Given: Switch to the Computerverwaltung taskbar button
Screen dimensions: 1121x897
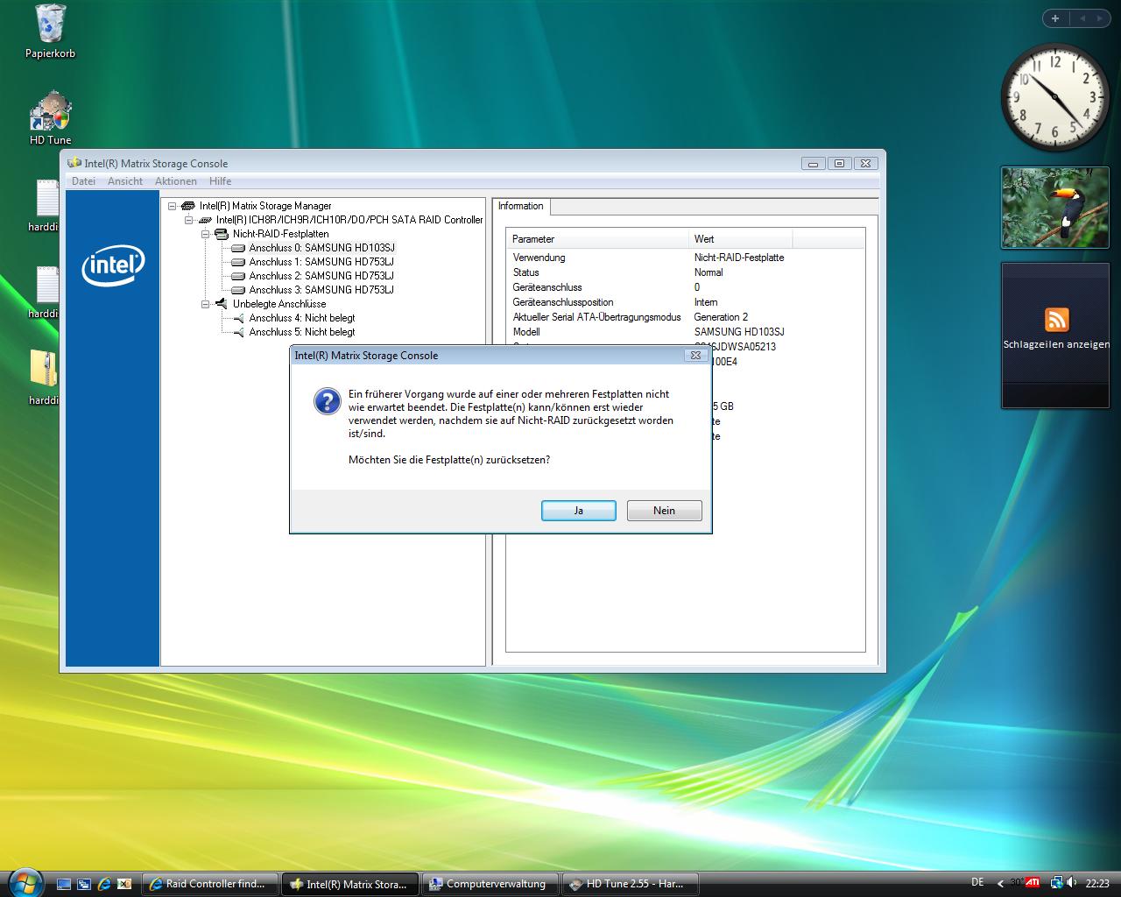Looking at the screenshot, I should (x=490, y=884).
